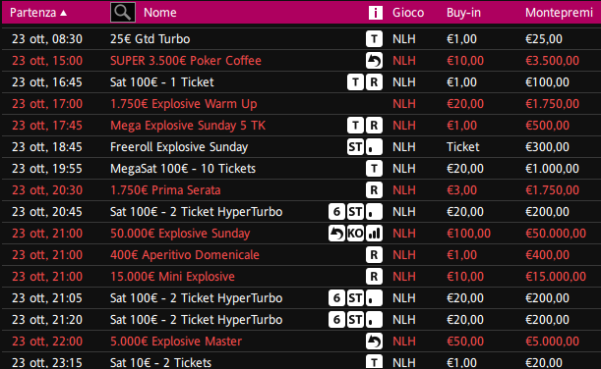This screenshot has width=601, height=369.
Task: Click the info 'i' column header icon
Action: click(x=375, y=13)
